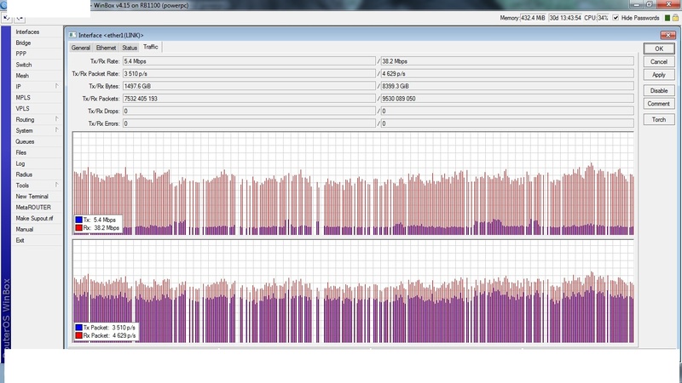Expand the IP submenu arrow

point(56,86)
